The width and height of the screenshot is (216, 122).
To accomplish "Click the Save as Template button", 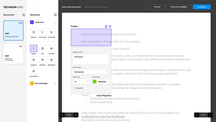I will [x=179, y=7].
